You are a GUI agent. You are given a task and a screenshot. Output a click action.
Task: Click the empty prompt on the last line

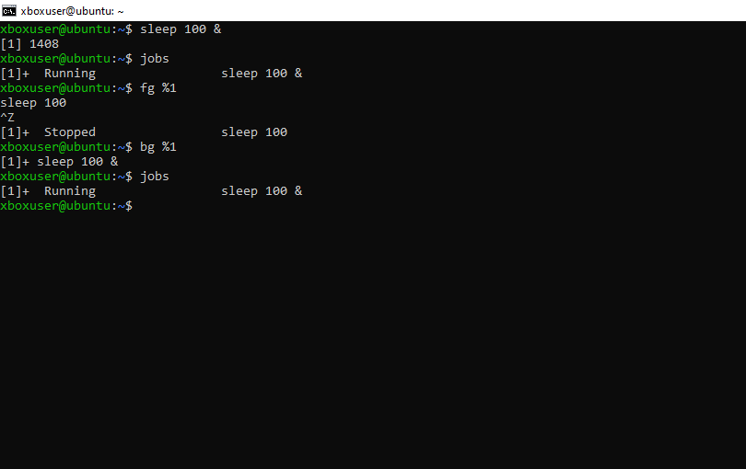coord(66,206)
